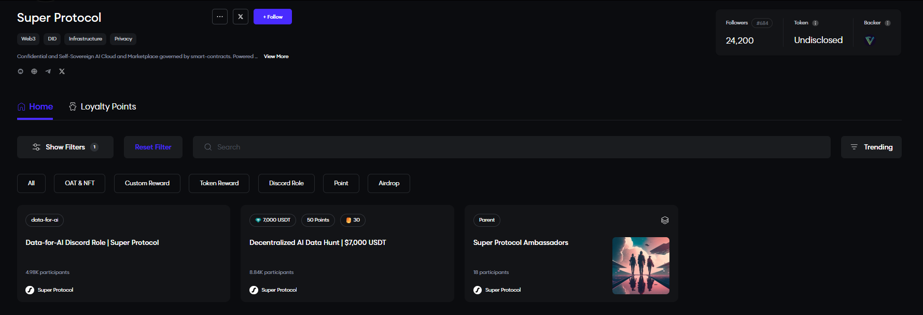Click the 24,200 followers count
923x315 pixels.
click(740, 40)
